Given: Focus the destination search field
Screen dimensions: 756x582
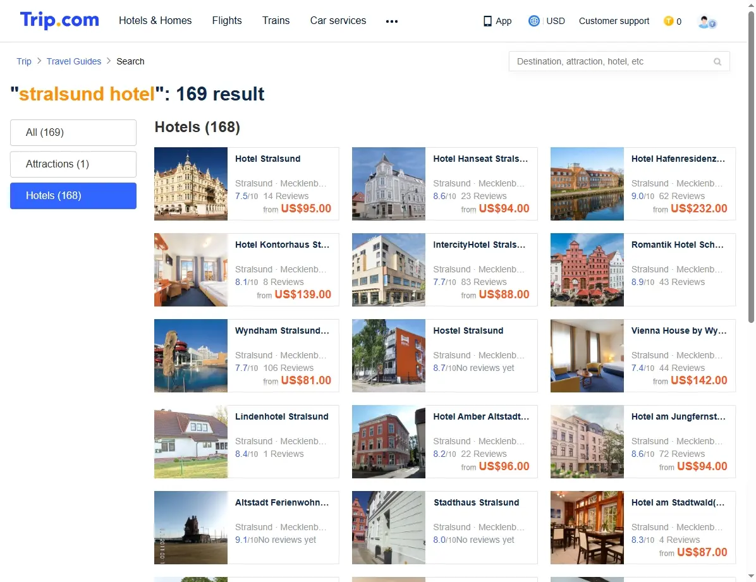Looking at the screenshot, I should click(619, 61).
